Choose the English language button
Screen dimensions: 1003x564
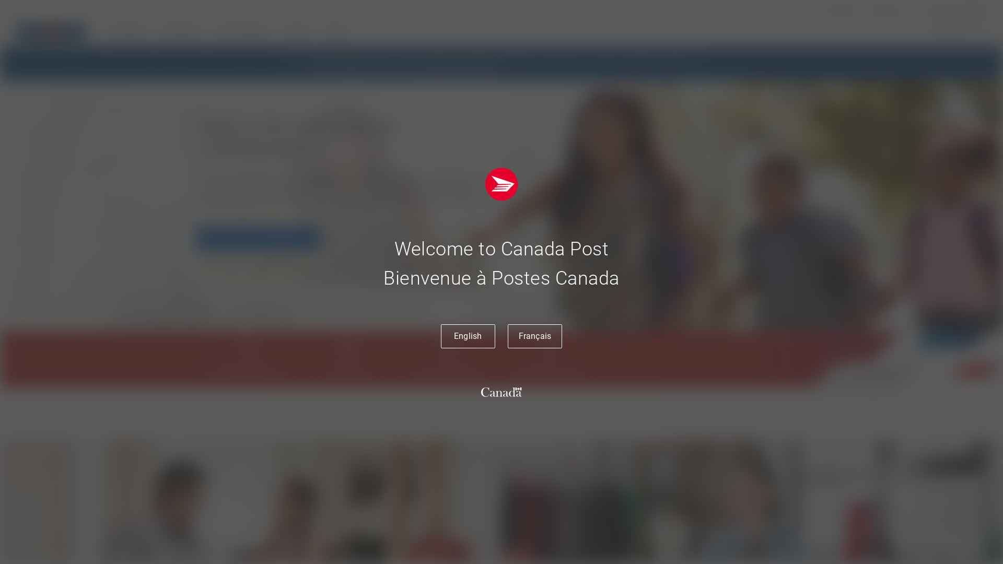click(468, 336)
